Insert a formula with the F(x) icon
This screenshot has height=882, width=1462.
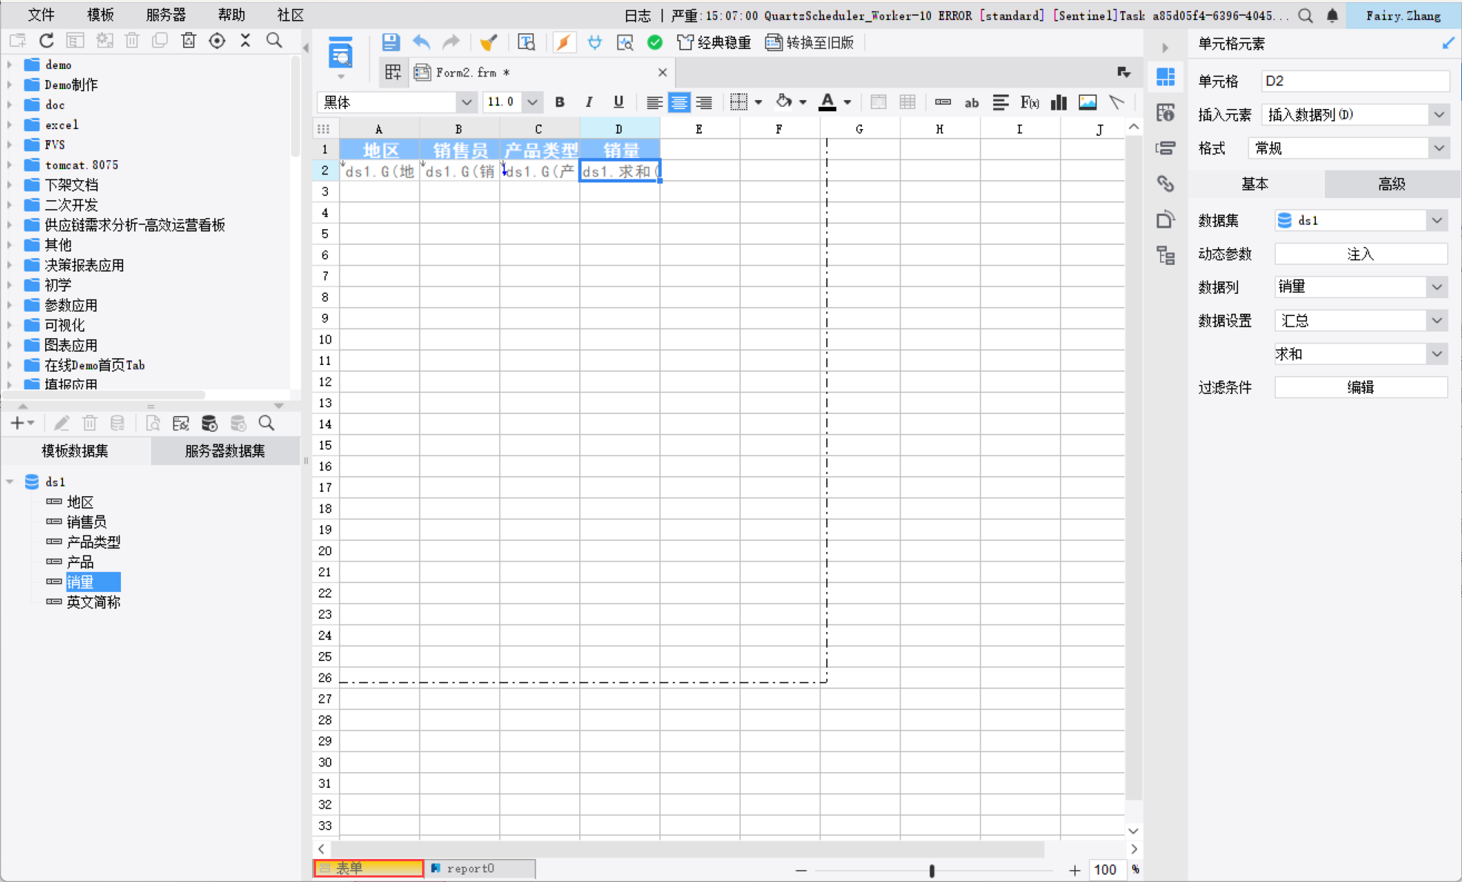(x=1030, y=102)
